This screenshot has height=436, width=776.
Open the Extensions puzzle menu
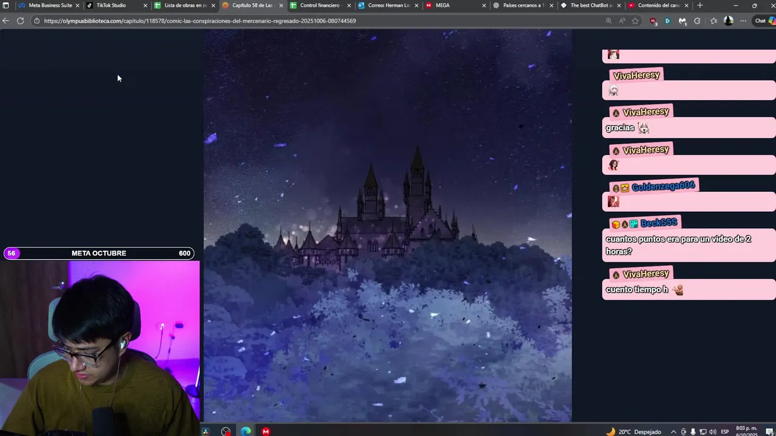click(697, 21)
